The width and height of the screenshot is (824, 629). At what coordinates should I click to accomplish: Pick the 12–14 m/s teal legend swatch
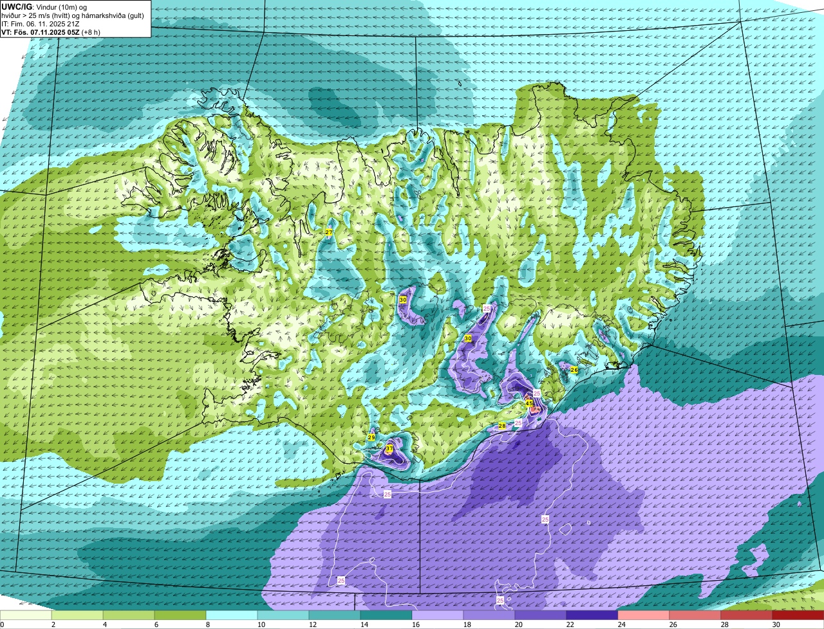tap(335, 615)
